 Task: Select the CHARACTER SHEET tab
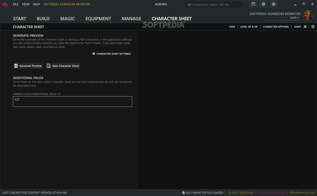[172, 19]
